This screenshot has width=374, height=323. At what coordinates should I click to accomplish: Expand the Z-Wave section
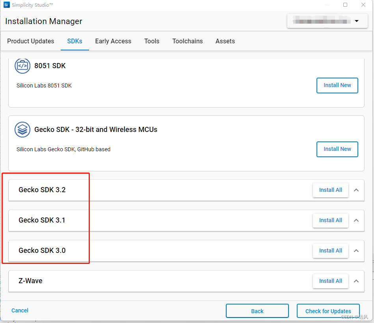tap(356, 281)
